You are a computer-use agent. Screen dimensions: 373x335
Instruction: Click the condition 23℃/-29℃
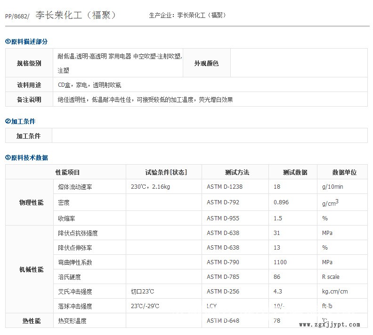click(145, 306)
